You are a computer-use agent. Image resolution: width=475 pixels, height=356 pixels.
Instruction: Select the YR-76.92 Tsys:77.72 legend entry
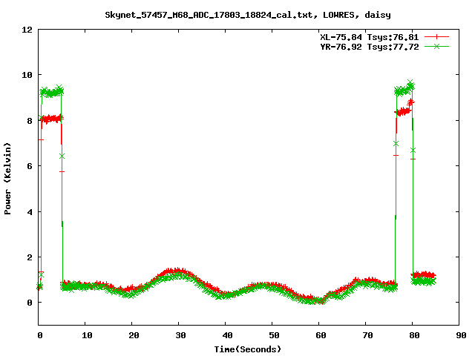tap(370, 47)
